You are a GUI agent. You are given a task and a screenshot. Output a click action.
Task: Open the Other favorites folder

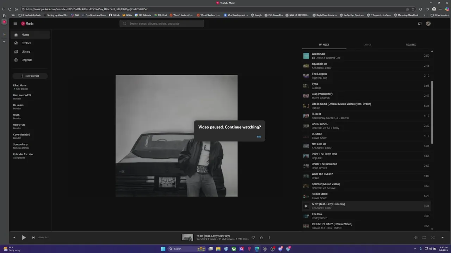439,15
